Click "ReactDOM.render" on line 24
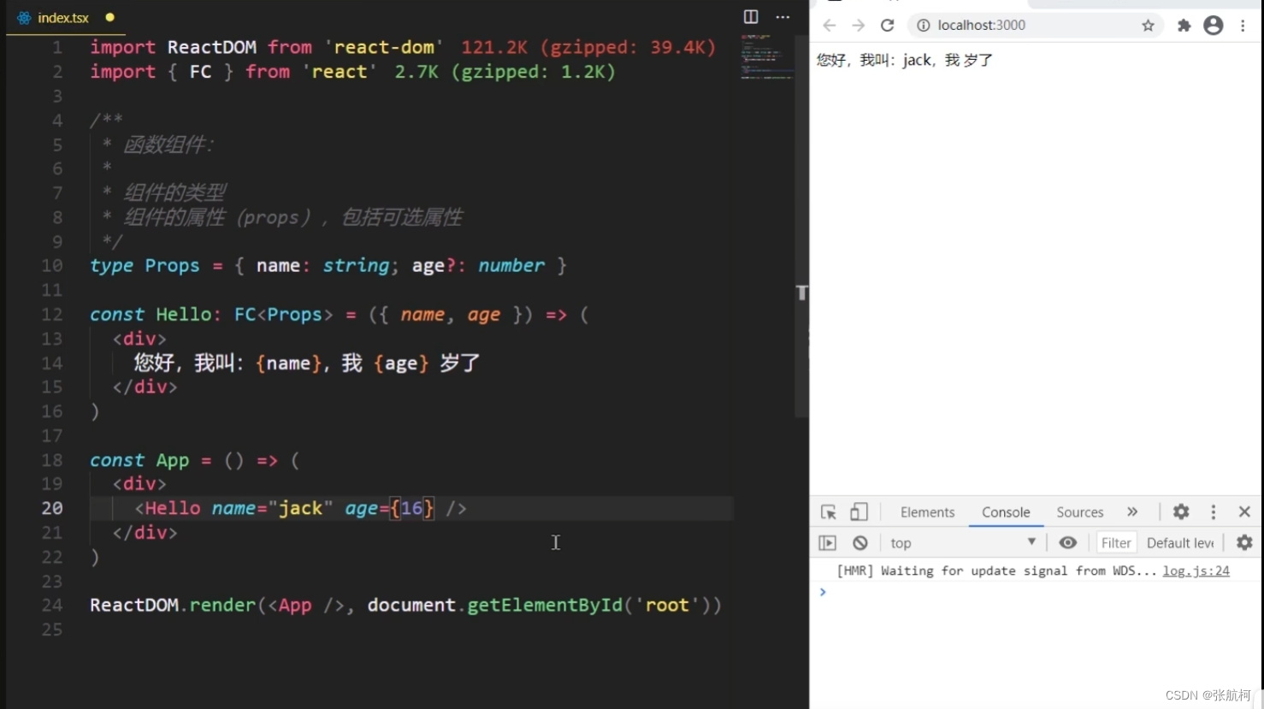1264x709 pixels. point(173,606)
